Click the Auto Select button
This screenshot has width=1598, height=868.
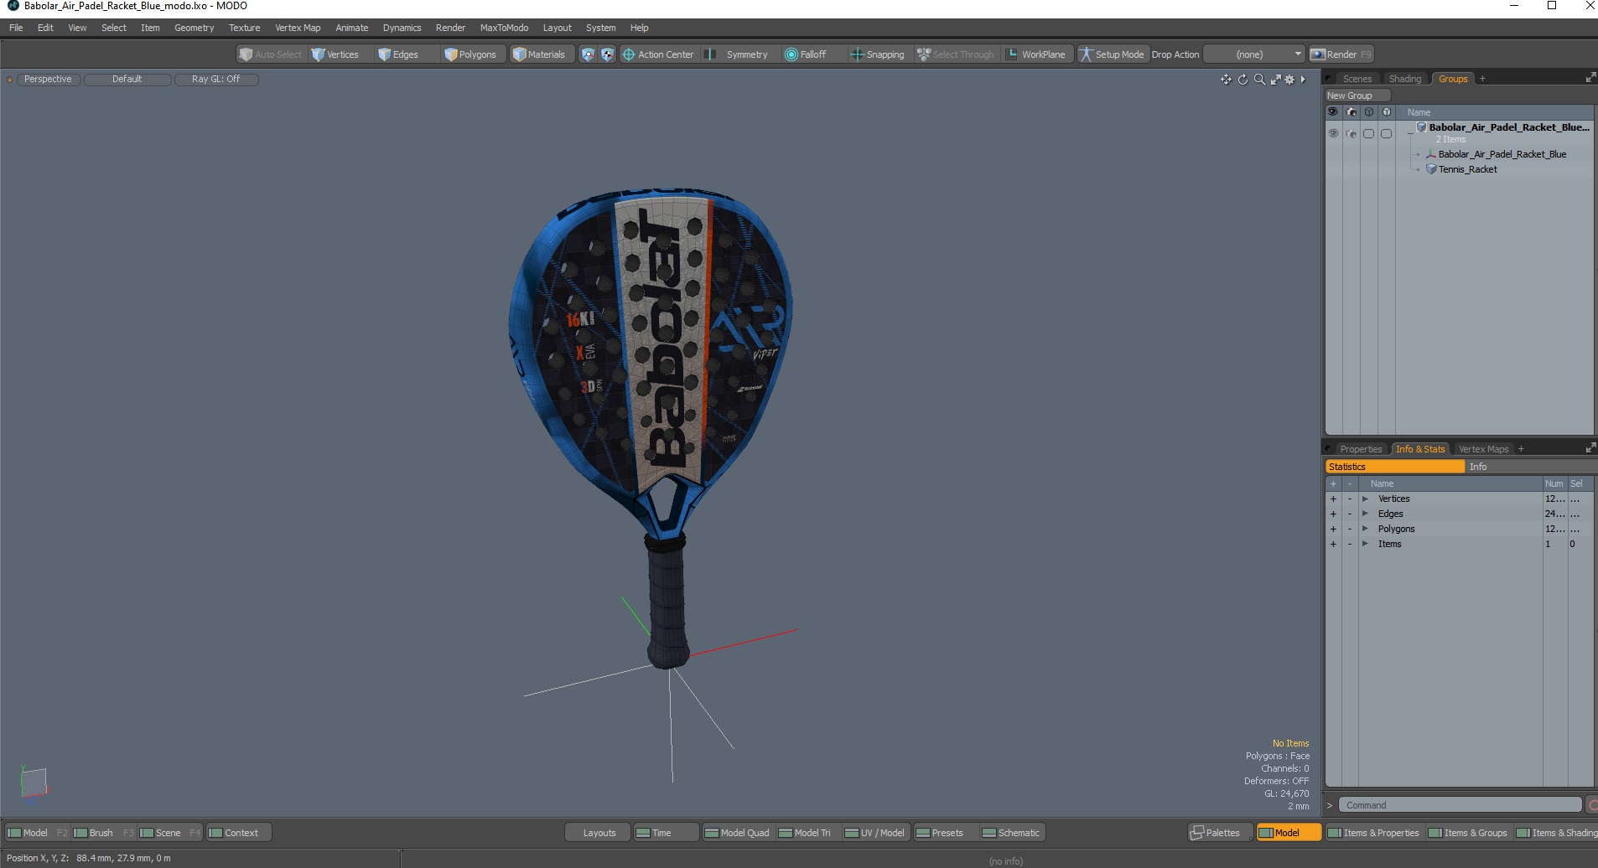(x=271, y=54)
